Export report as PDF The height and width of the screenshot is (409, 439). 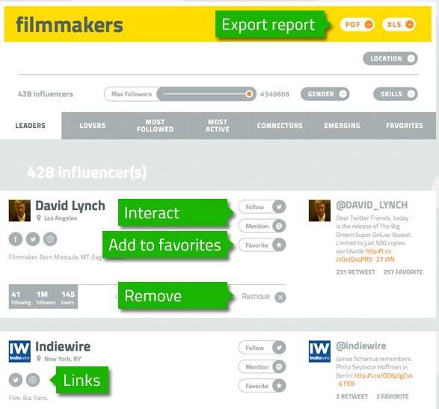click(x=357, y=25)
